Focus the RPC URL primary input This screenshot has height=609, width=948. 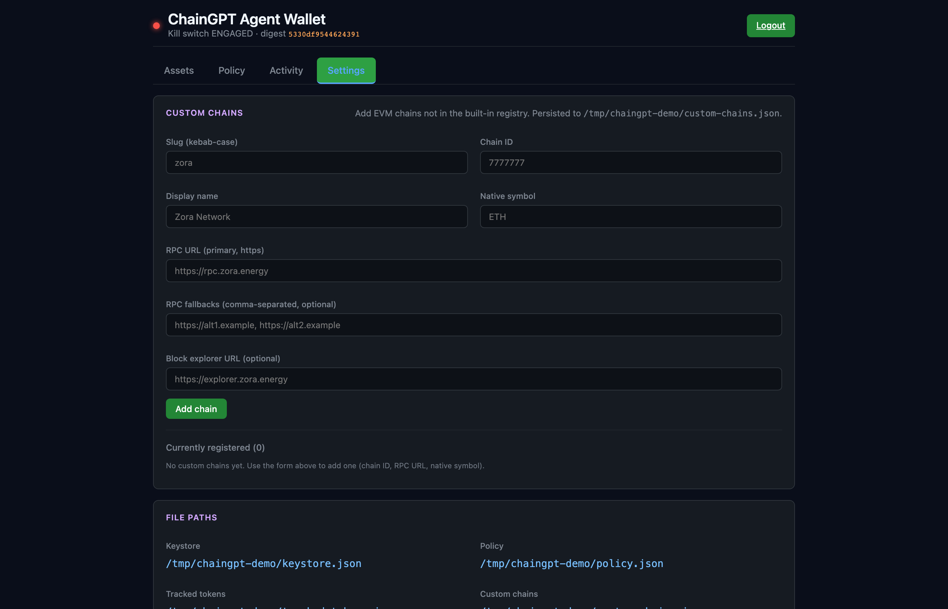[x=474, y=271]
